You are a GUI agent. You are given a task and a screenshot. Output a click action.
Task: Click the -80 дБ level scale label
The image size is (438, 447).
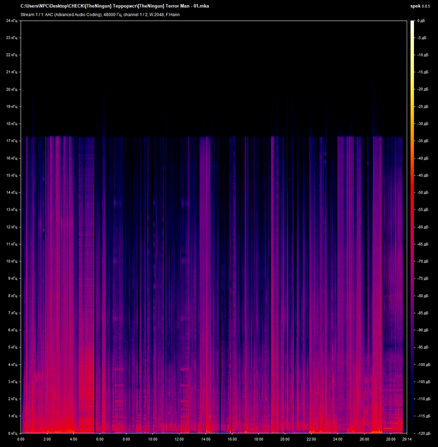pyautogui.click(x=423, y=296)
